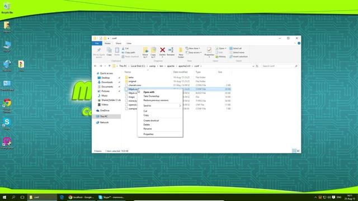
Task: Open the Easy access dropdown
Action: pos(194,52)
